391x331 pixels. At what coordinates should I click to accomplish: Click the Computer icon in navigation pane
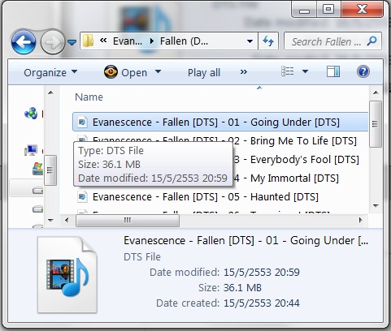coord(31,150)
